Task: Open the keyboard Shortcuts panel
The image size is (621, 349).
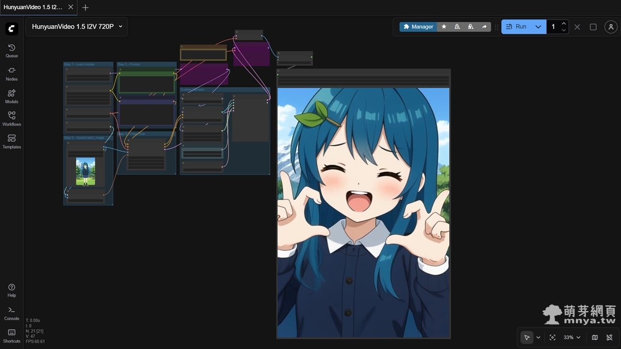Action: click(x=12, y=335)
